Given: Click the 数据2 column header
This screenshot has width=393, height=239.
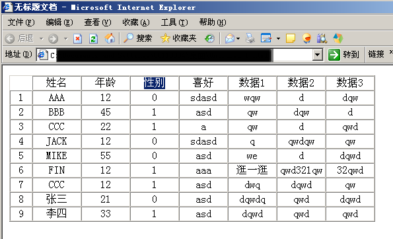Looking at the screenshot, I should 301,83.
